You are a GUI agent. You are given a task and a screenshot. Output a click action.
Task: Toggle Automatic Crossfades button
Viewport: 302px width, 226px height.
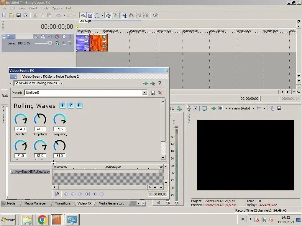point(90,15)
